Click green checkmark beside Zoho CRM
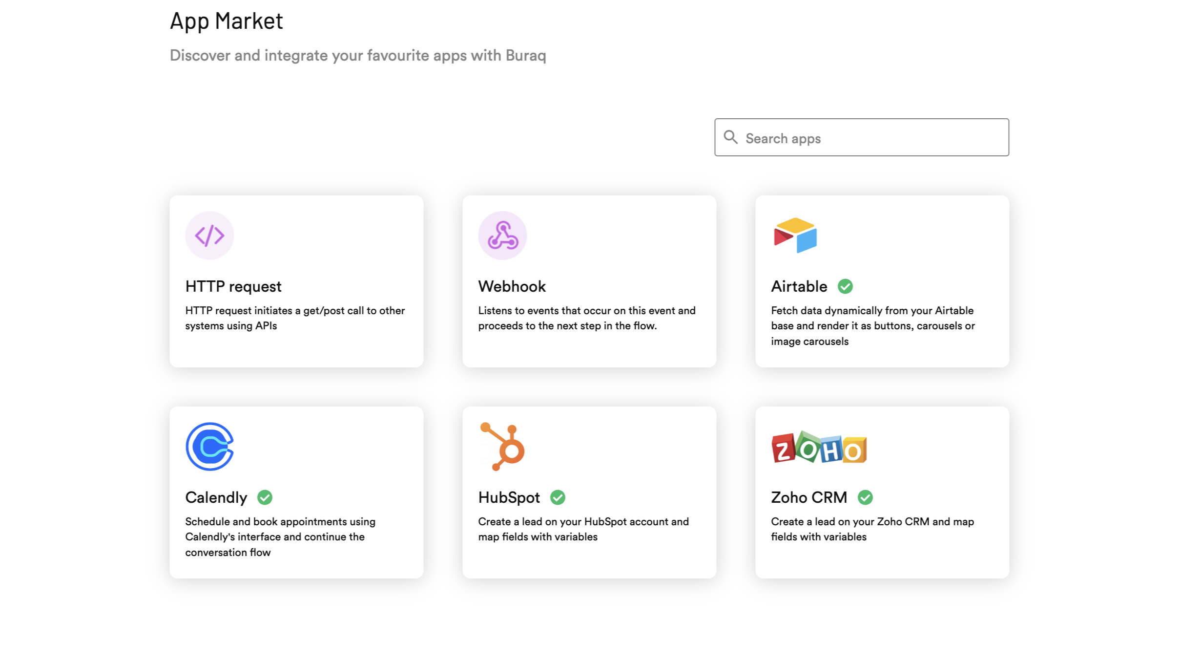The width and height of the screenshot is (1180, 664). pos(865,497)
